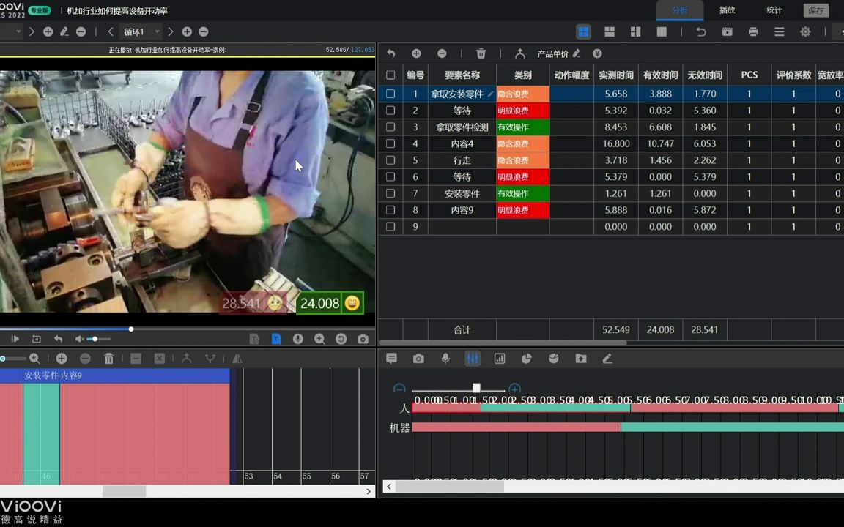Click the pencil edit icon in bottom panel

pyautogui.click(x=607, y=358)
